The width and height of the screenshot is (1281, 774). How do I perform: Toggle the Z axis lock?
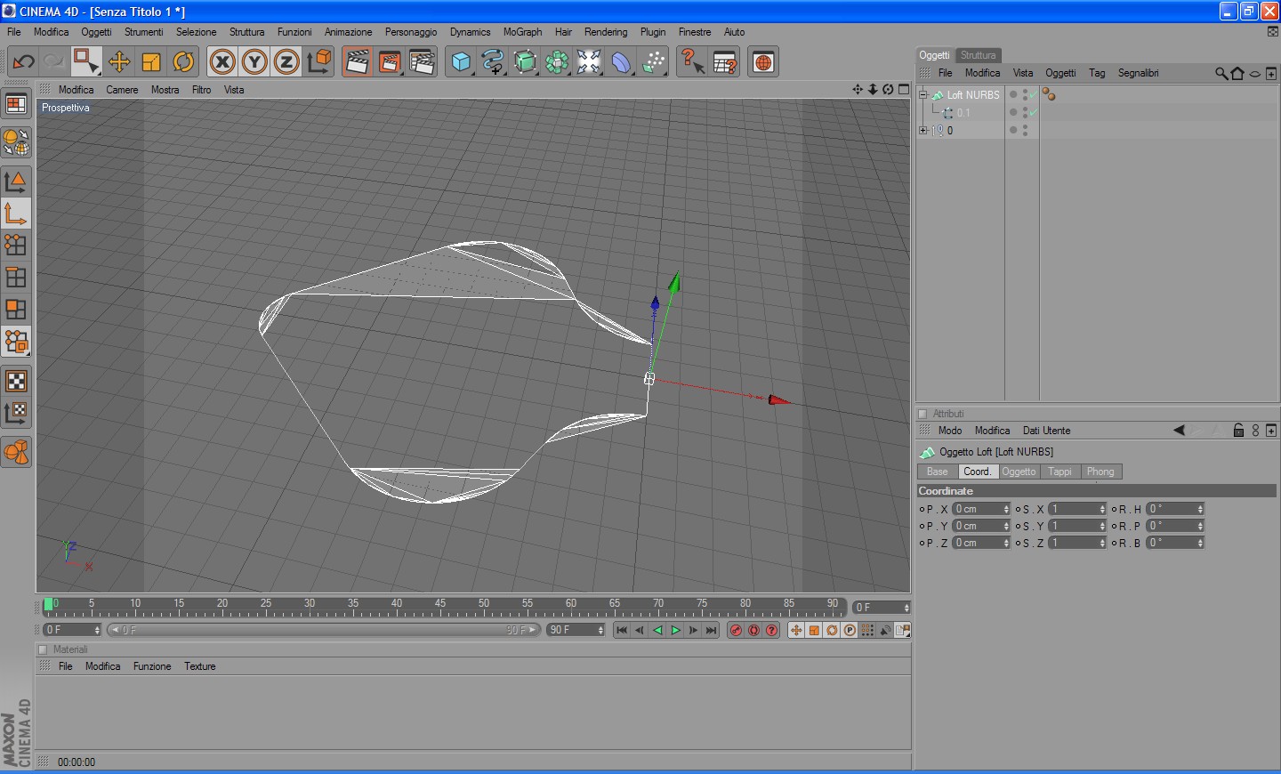coord(286,62)
